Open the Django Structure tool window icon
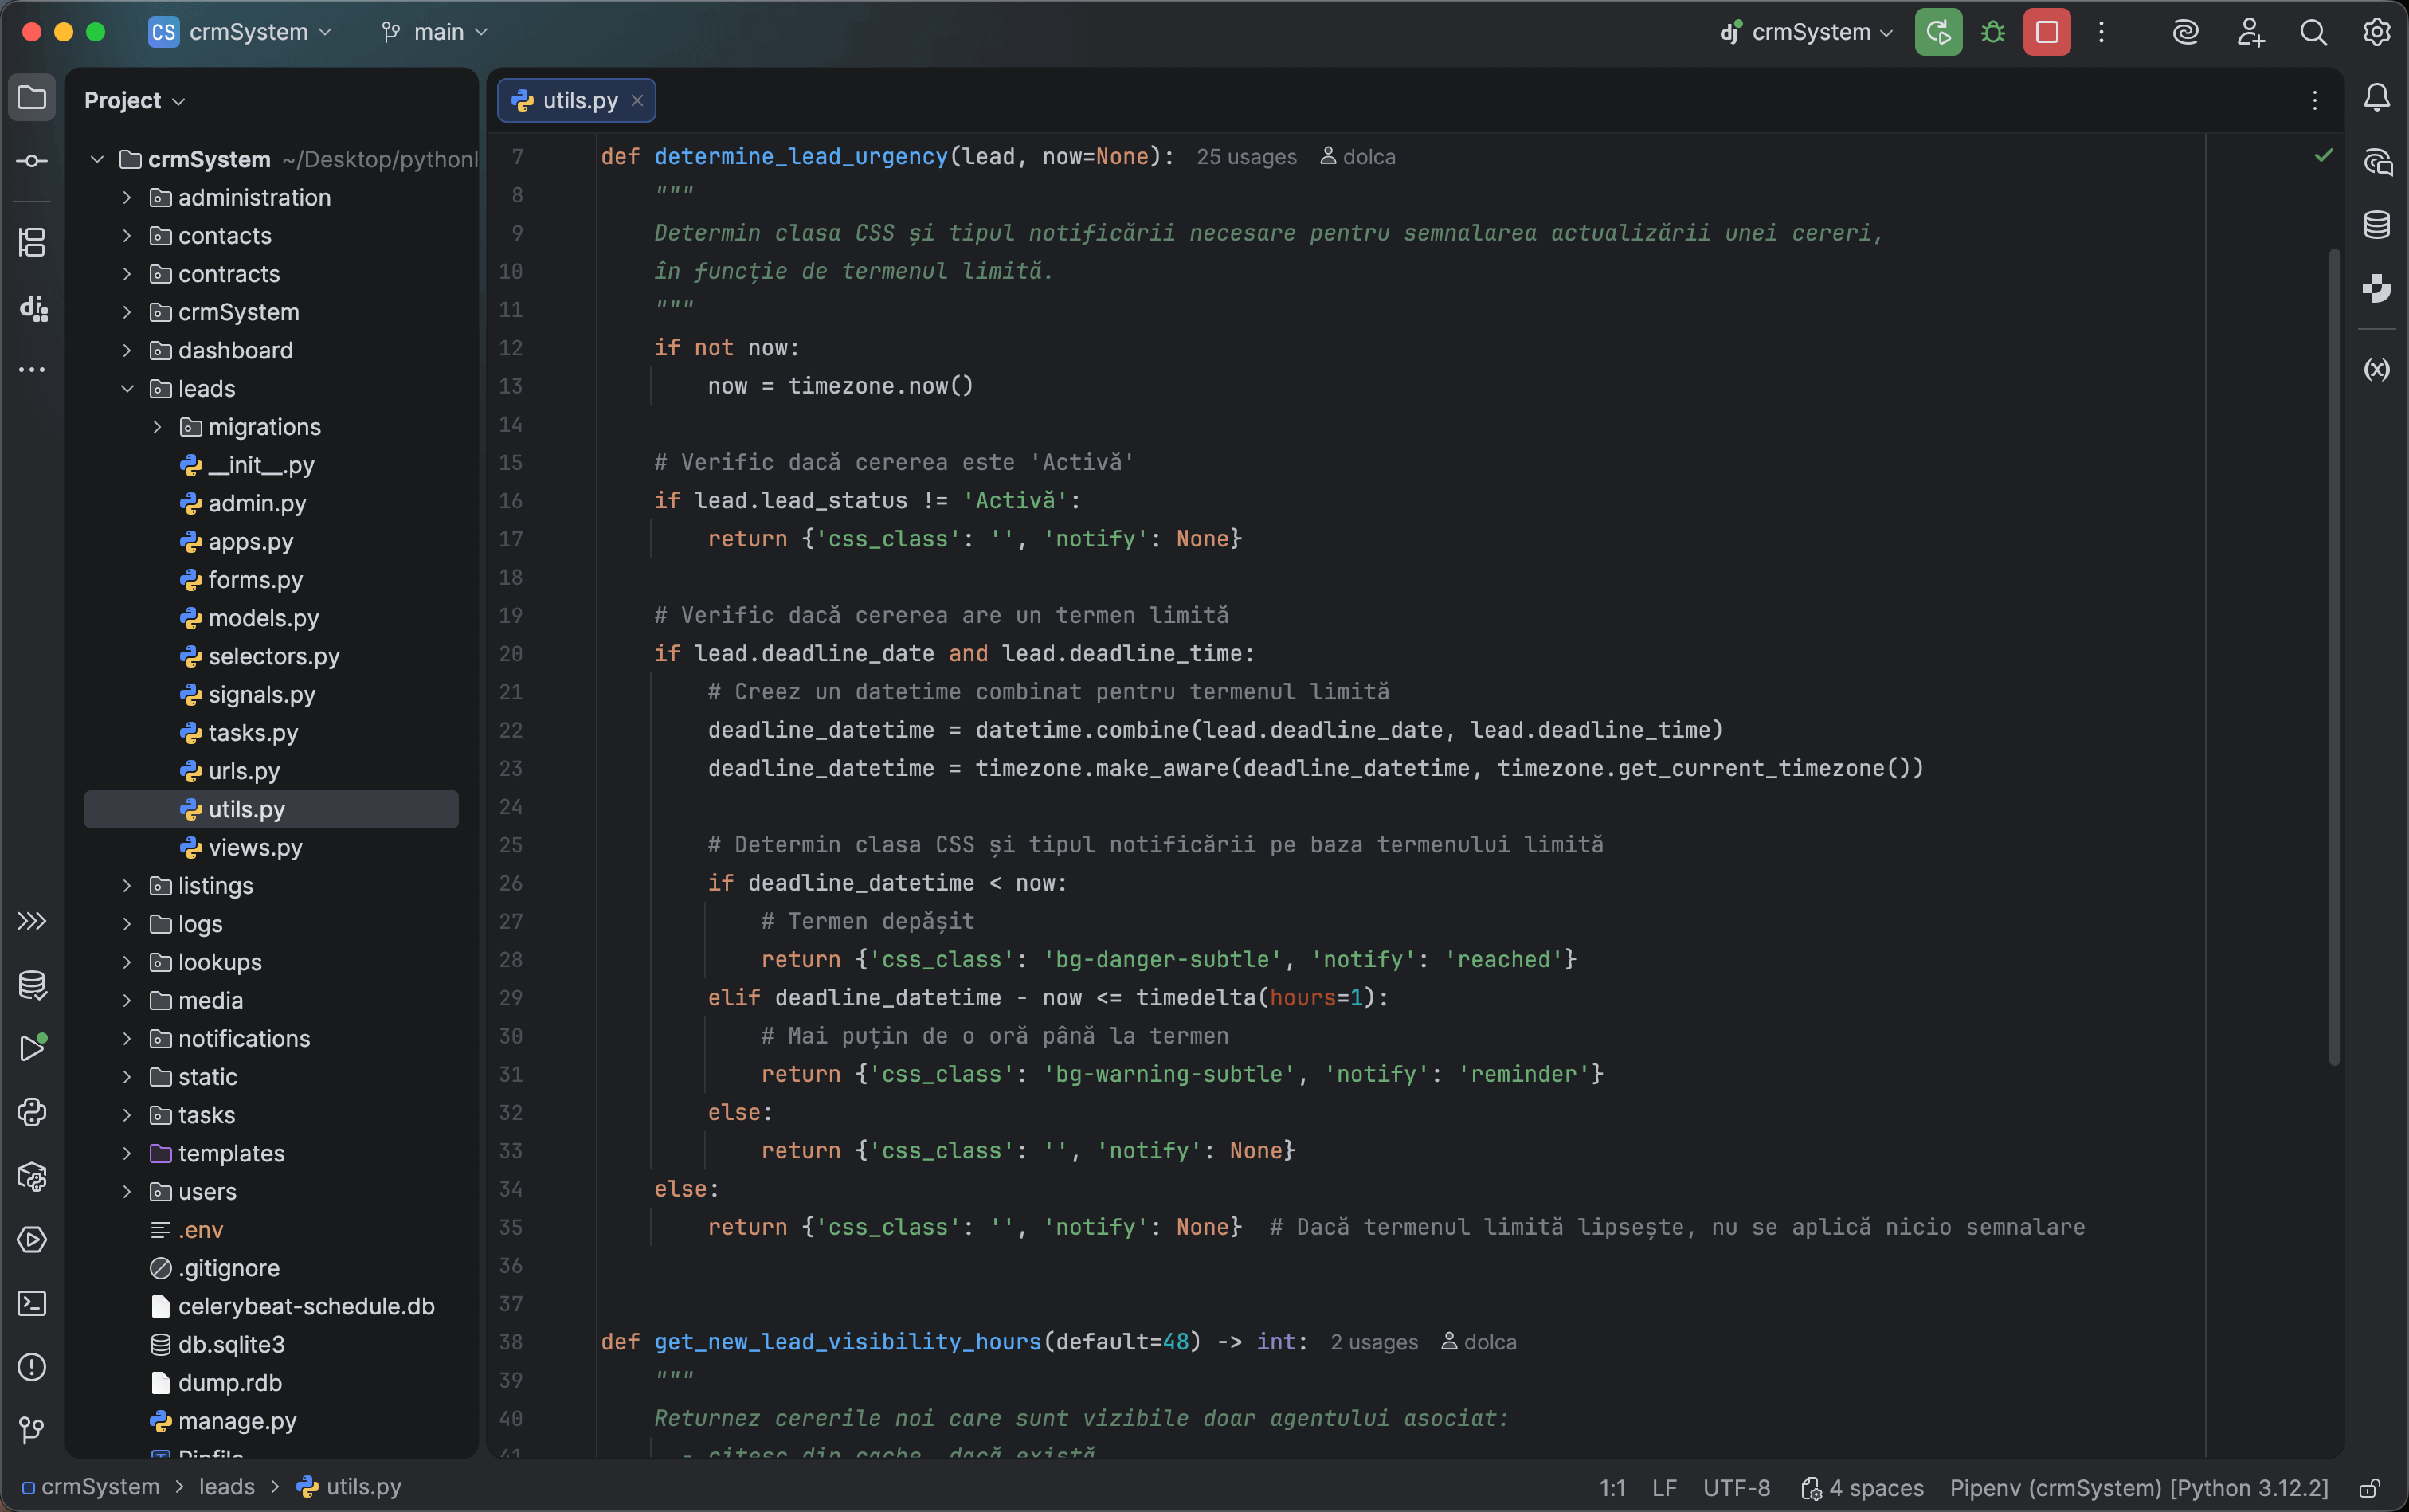The image size is (2409, 1512). tap(32, 308)
